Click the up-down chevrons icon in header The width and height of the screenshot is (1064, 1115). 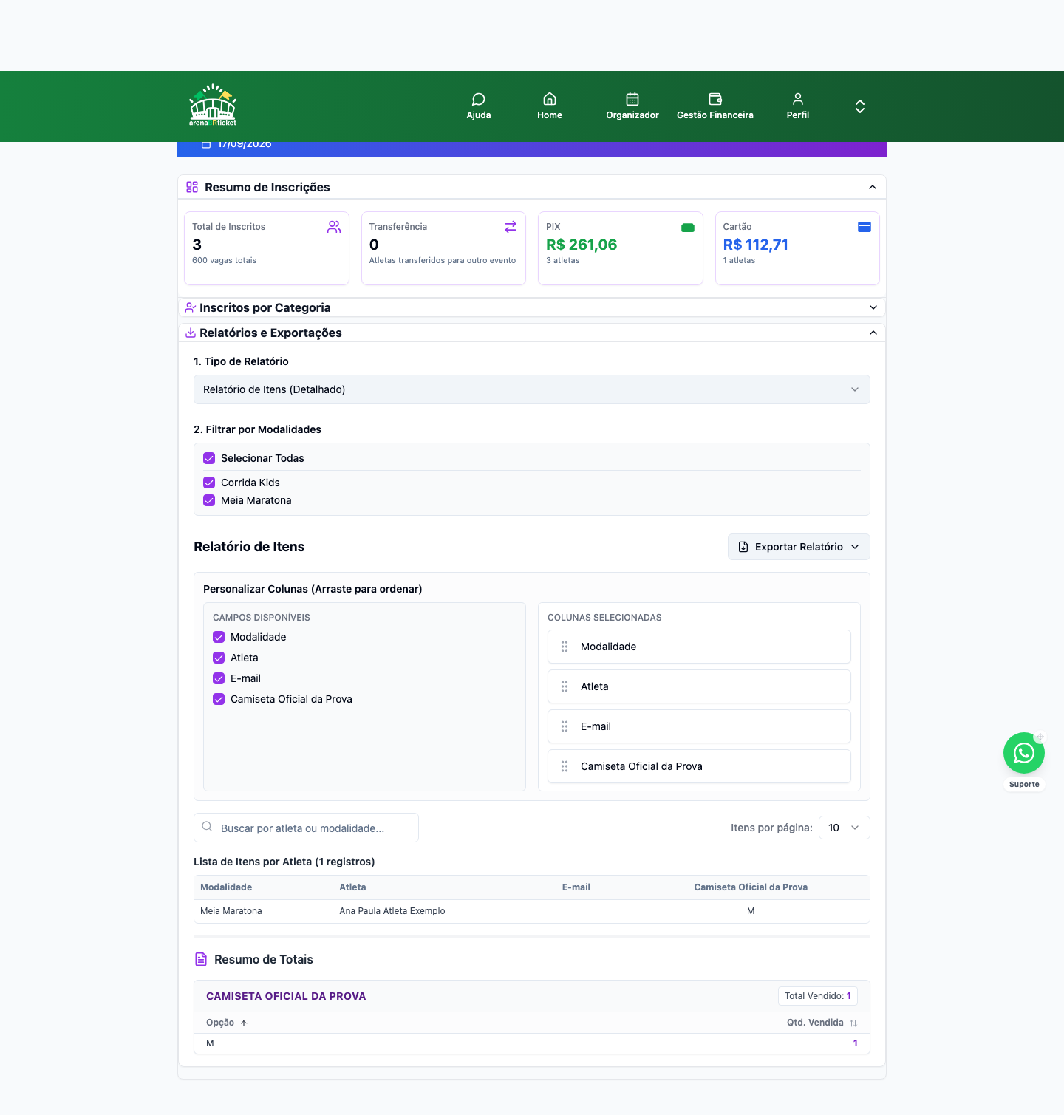tap(860, 106)
